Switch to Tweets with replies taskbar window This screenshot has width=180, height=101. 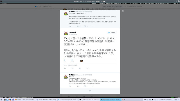(68, 100)
